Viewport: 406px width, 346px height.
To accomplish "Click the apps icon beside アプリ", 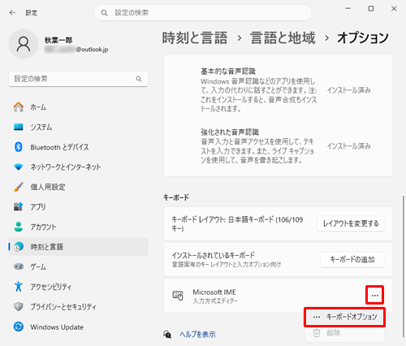I will tap(19, 206).
